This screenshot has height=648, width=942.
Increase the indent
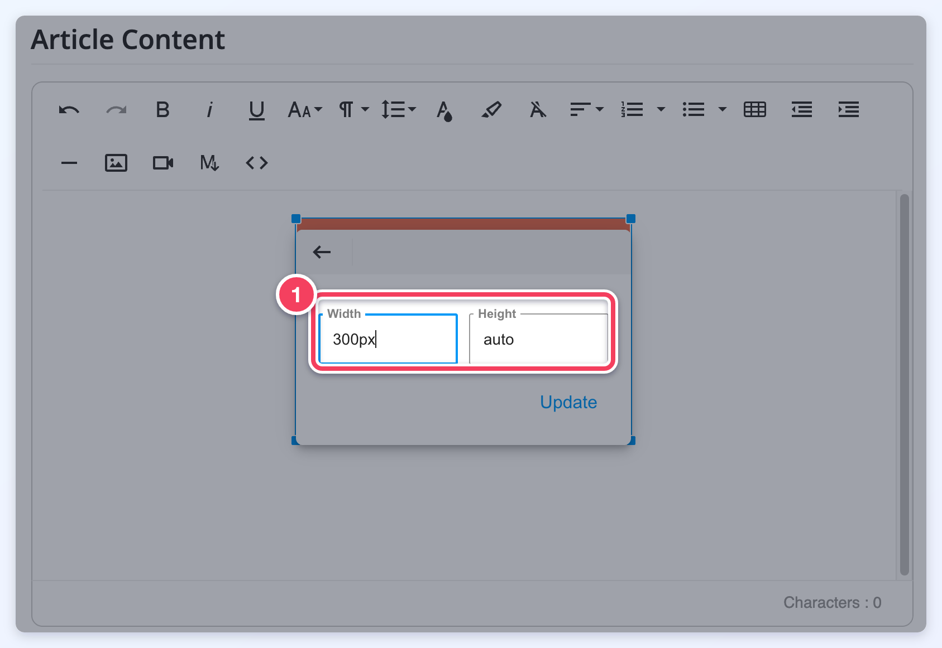849,110
